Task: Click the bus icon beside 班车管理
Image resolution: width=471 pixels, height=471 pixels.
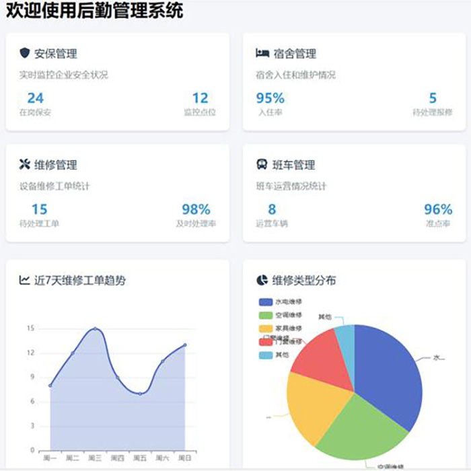Action: 262,165
